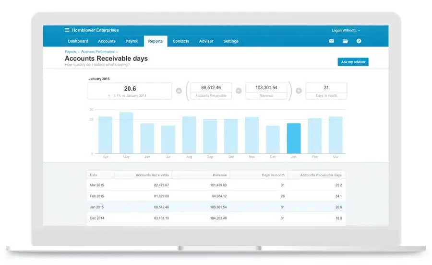This screenshot has width=432, height=265.
Task: Open the Settings tab
Action: 231,41
